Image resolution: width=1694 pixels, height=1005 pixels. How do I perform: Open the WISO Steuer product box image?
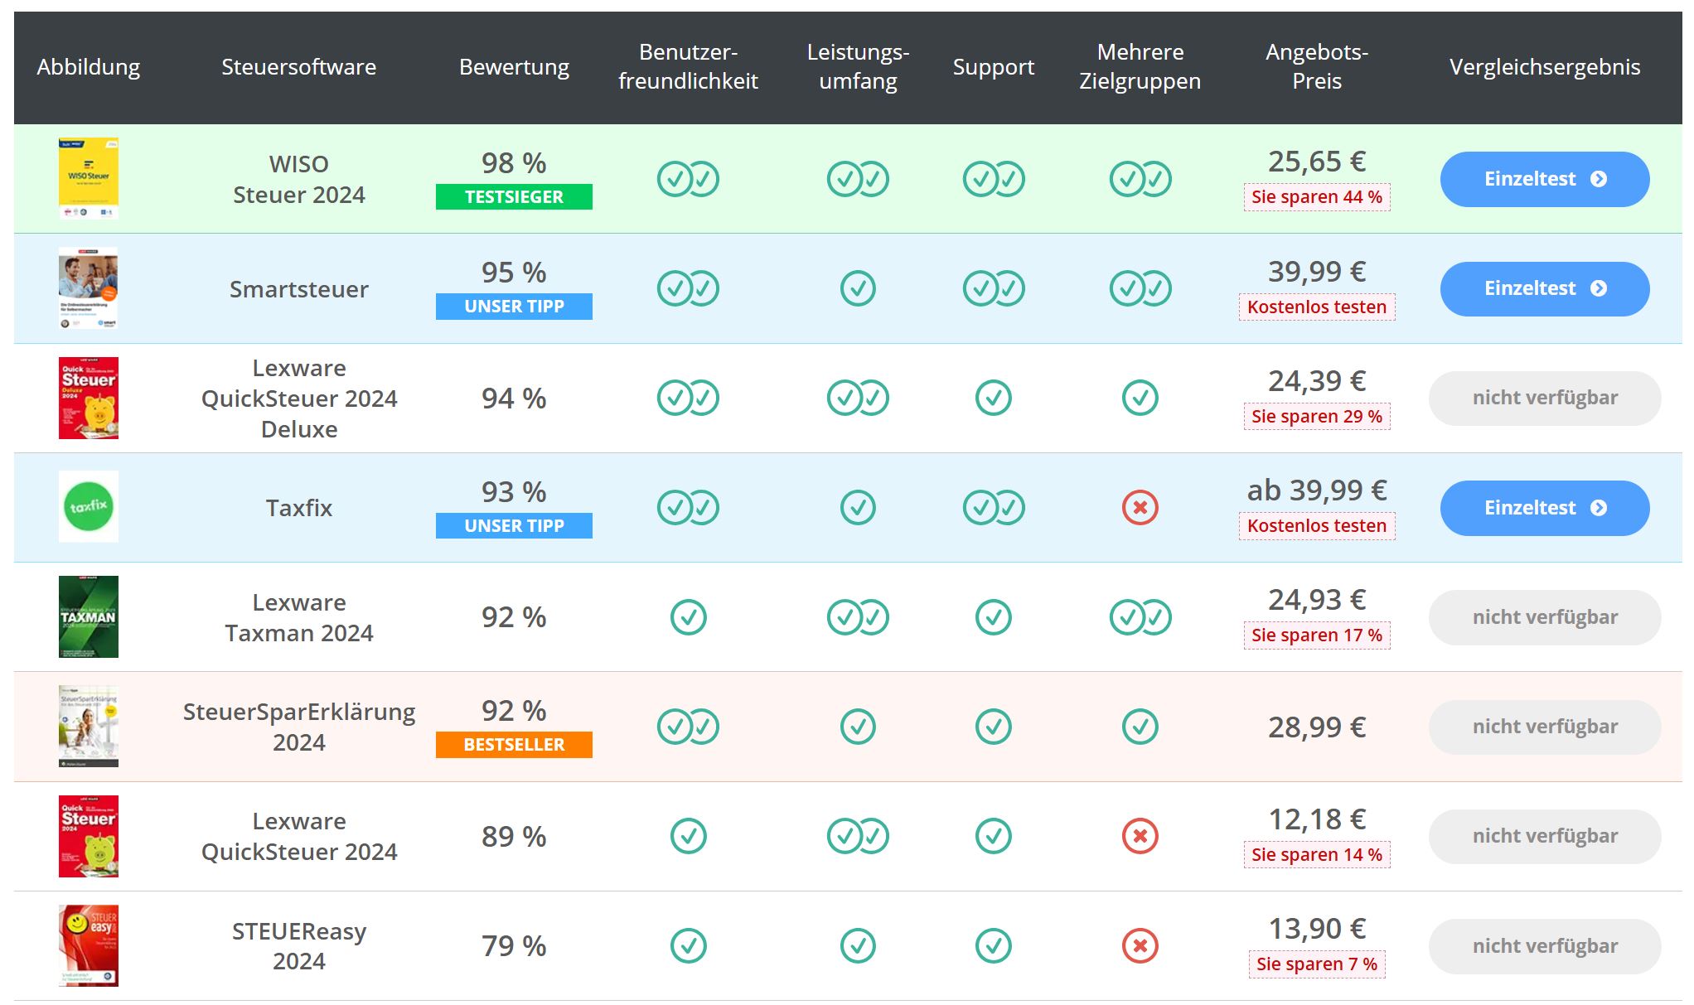(x=89, y=179)
